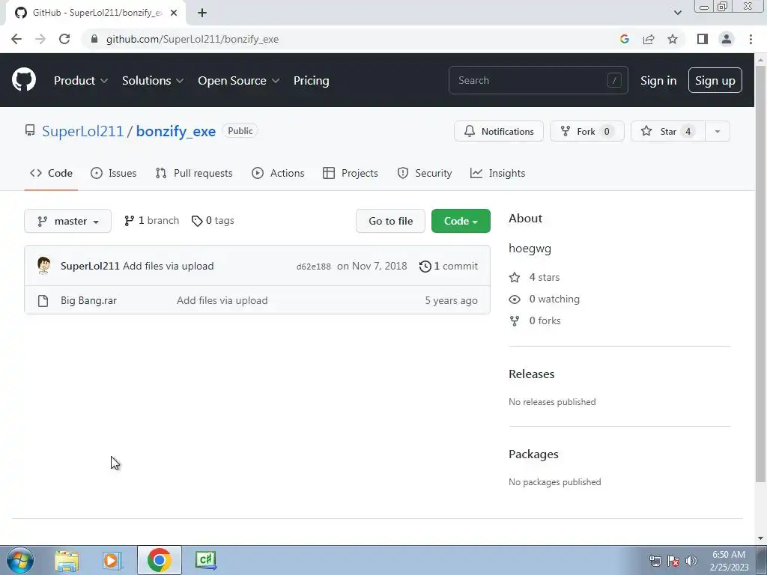The image size is (767, 575).
Task: Open commit hash d62e188
Action: coord(314,267)
